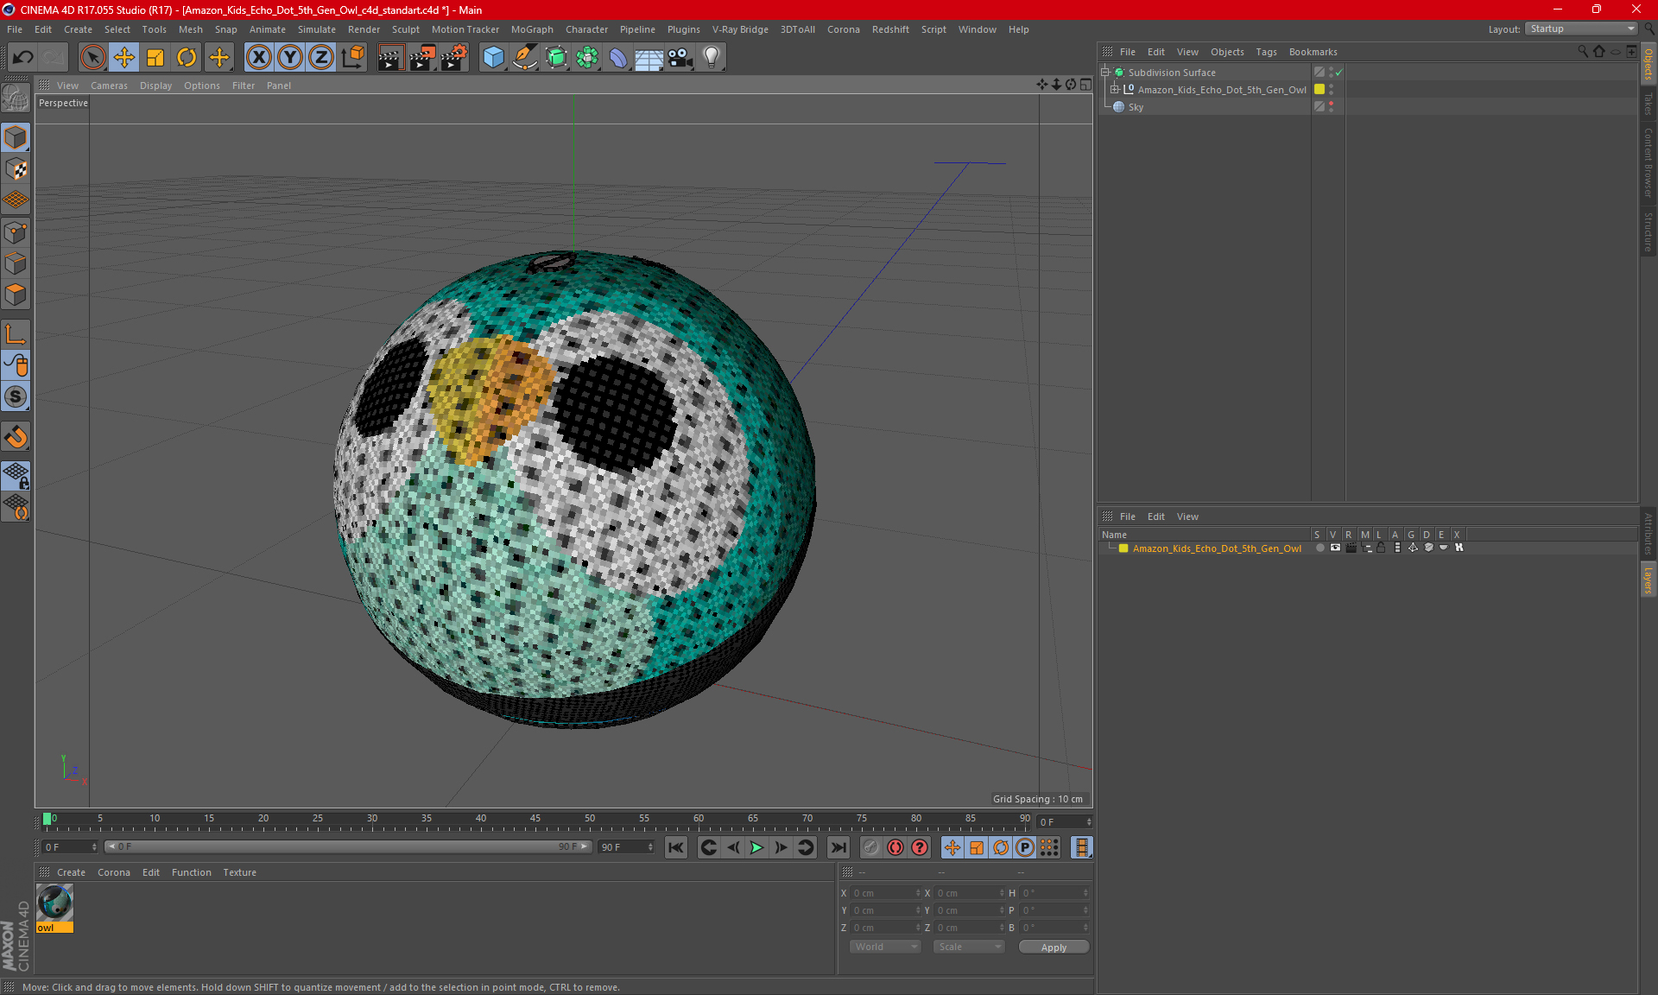Viewport: 1658px width, 995px height.
Task: Toggle layer lock icon
Action: (1381, 548)
